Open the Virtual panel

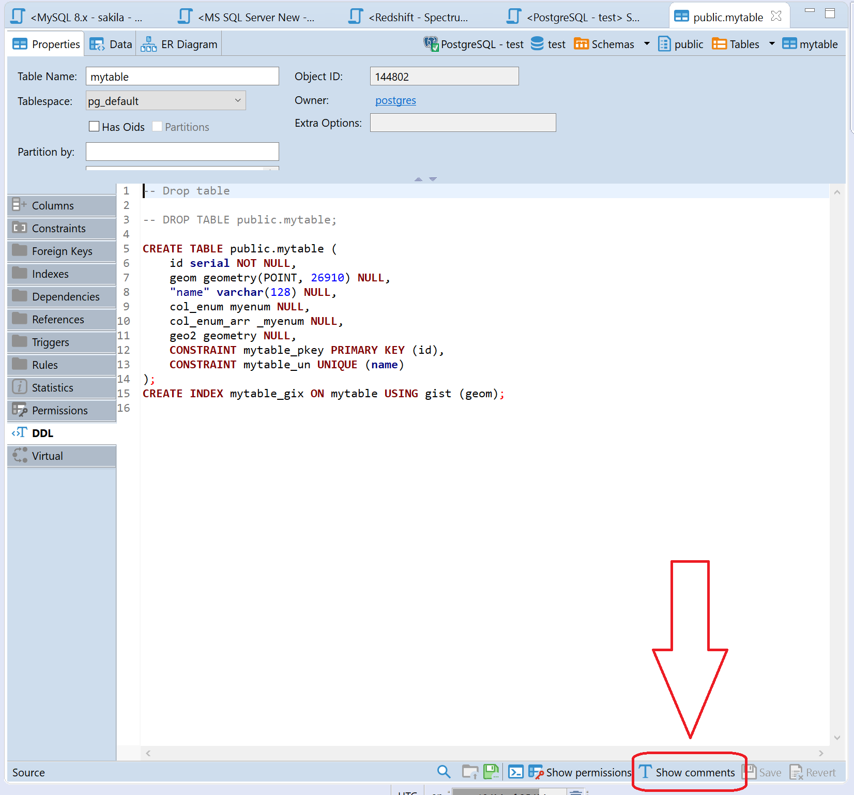point(48,456)
